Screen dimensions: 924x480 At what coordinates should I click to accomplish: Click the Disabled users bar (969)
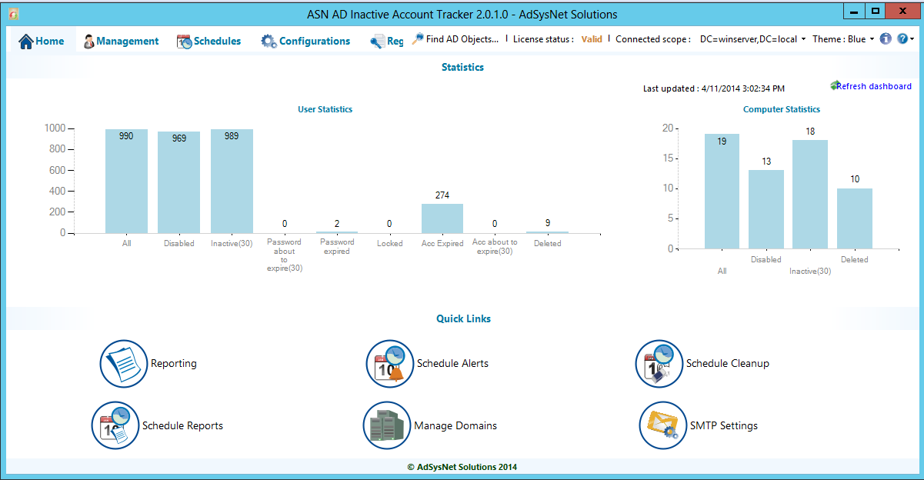click(179, 182)
